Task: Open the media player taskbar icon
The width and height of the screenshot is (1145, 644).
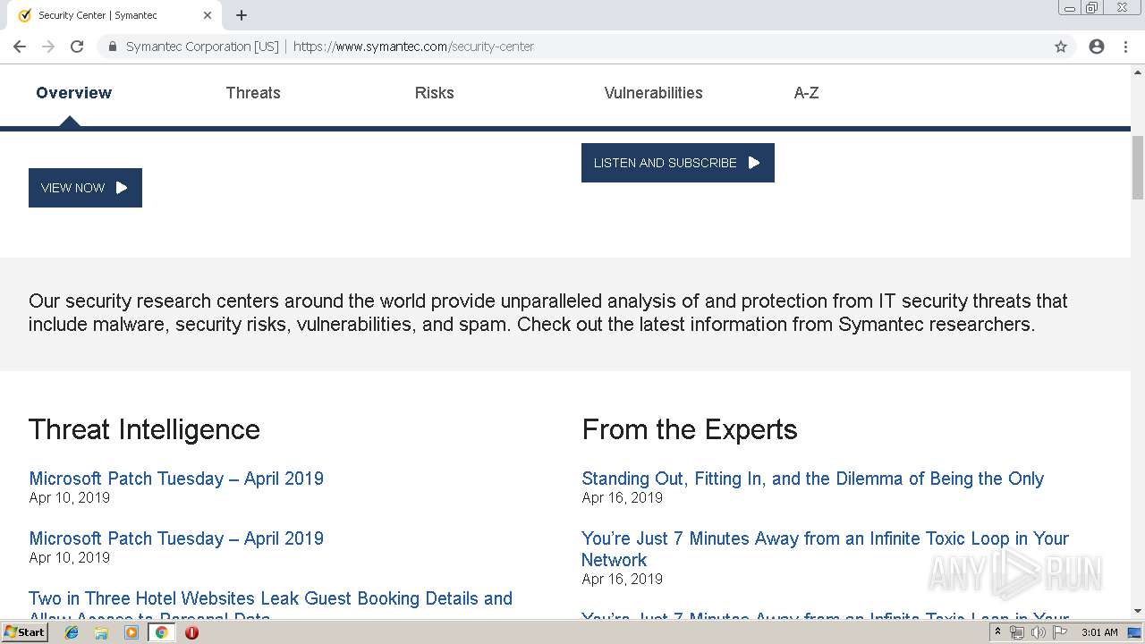Action: click(x=131, y=632)
